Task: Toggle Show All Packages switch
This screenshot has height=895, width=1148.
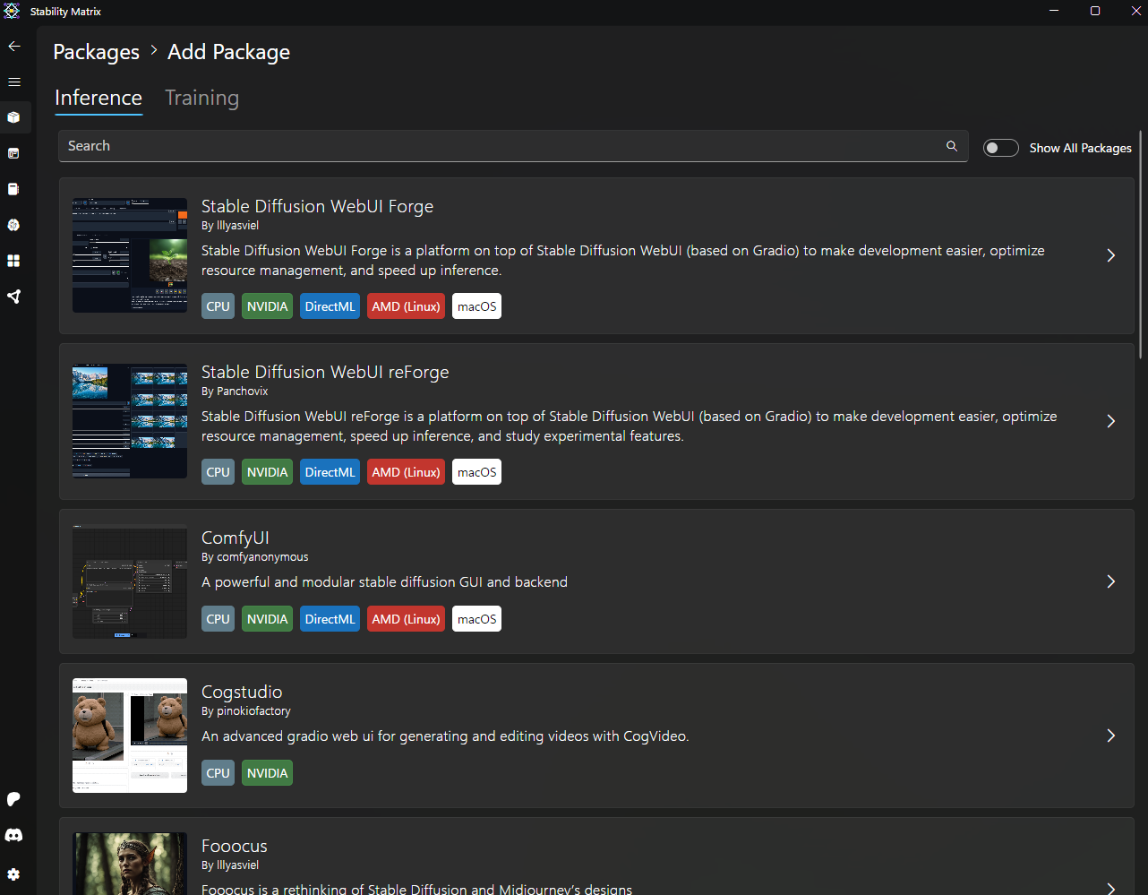Action: pyautogui.click(x=1001, y=148)
